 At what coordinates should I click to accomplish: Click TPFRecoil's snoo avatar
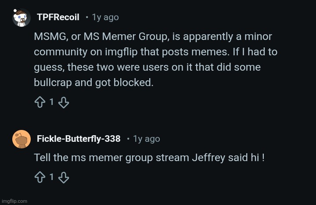coord(22,18)
